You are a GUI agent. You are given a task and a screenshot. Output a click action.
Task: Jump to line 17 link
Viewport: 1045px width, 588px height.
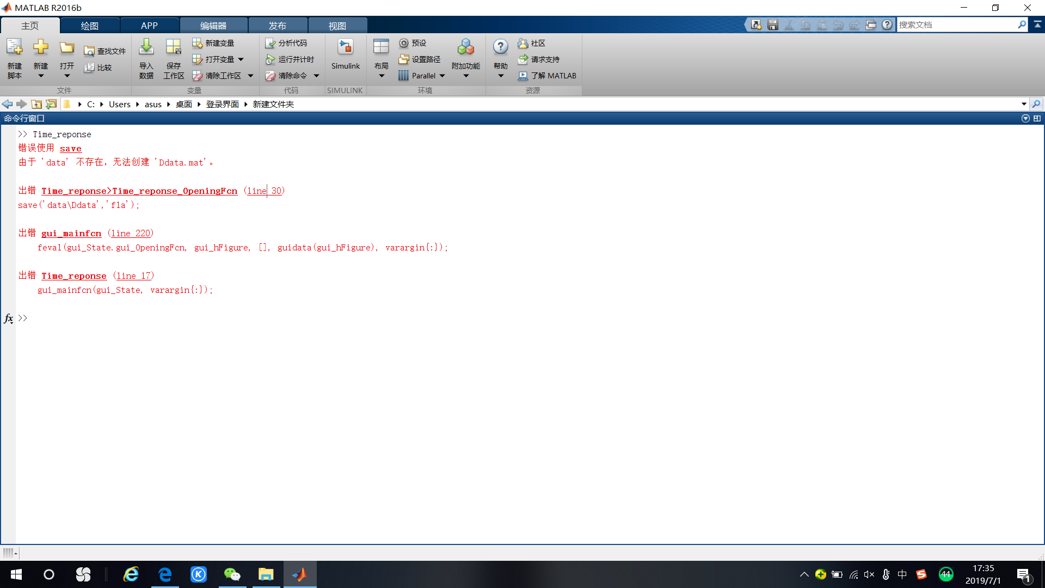point(134,276)
